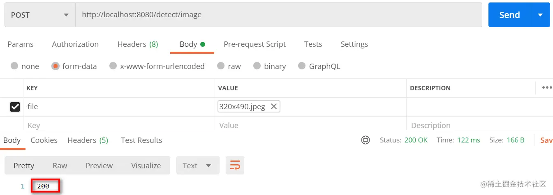Image resolution: width=553 pixels, height=195 pixels.
Task: Open the response Cookies tab
Action: [44, 140]
